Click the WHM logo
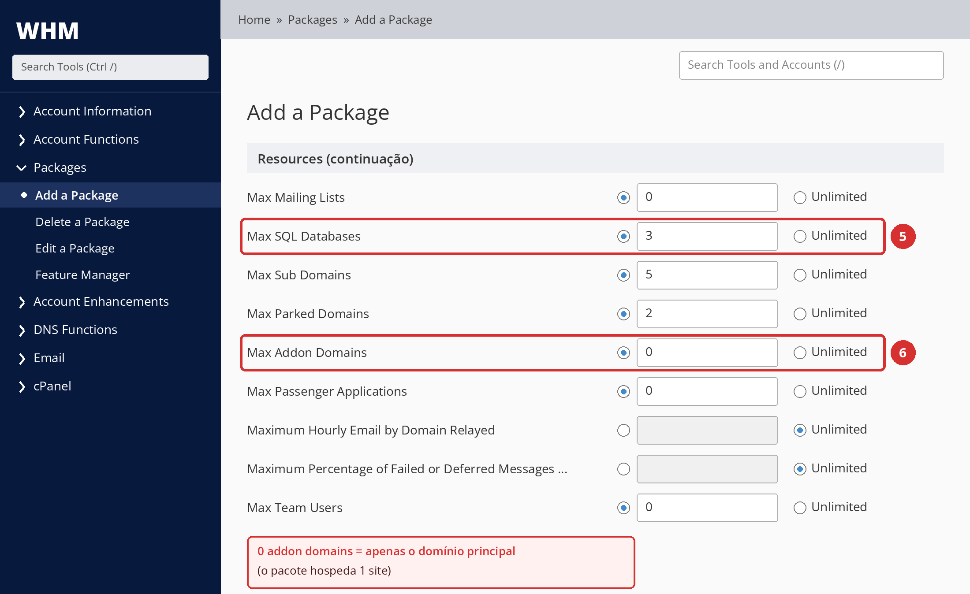 48,31
